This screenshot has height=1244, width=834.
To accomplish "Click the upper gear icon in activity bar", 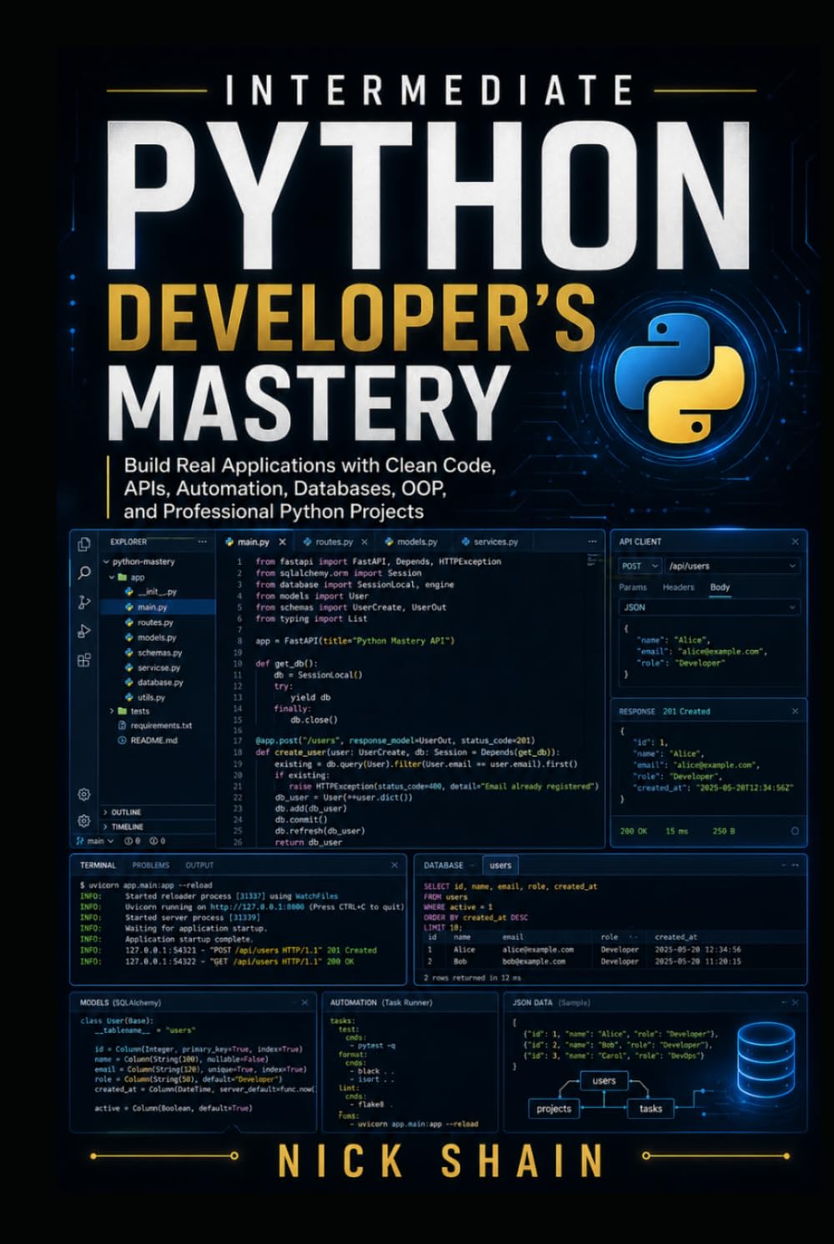I will pos(83,794).
